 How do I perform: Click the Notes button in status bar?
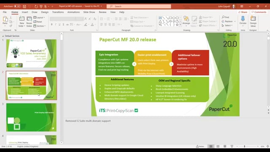(200, 147)
